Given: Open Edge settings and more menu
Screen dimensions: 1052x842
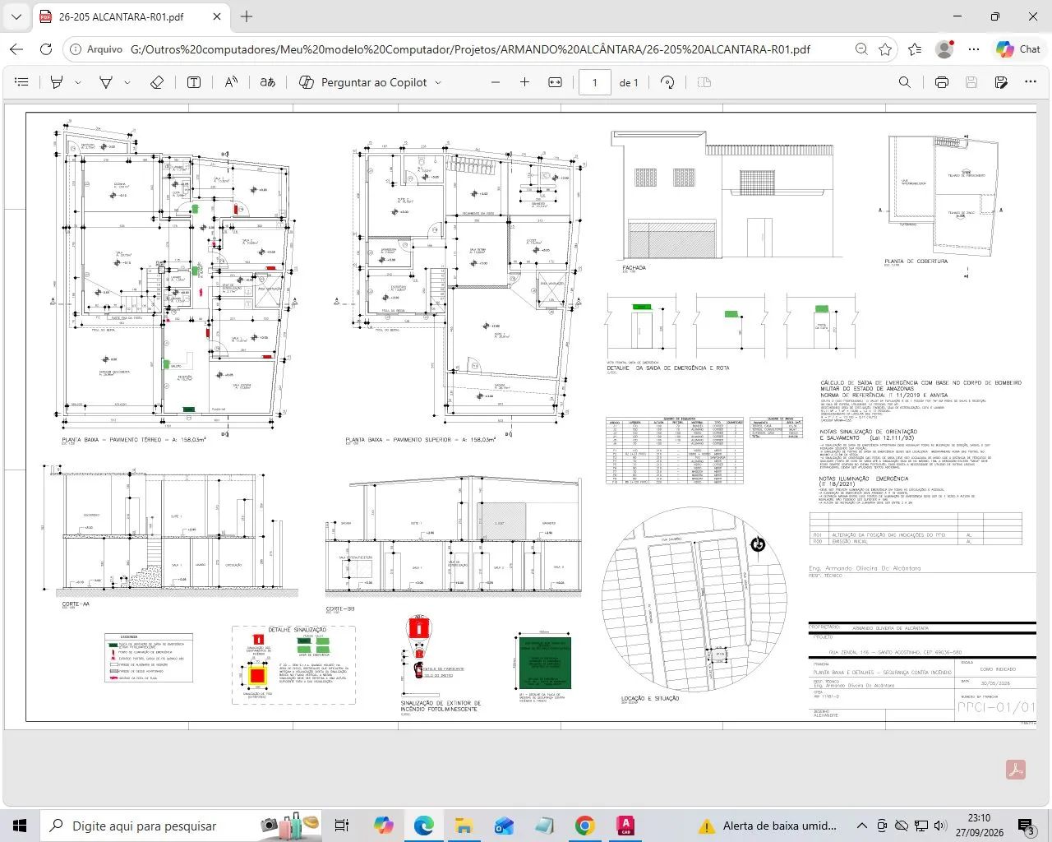Looking at the screenshot, I should (x=974, y=49).
